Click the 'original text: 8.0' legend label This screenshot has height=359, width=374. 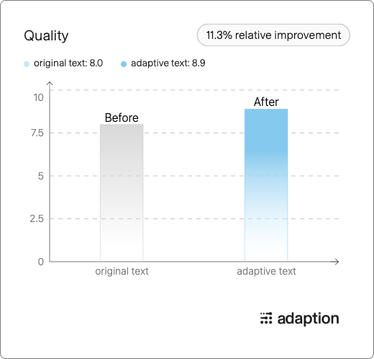click(68, 63)
